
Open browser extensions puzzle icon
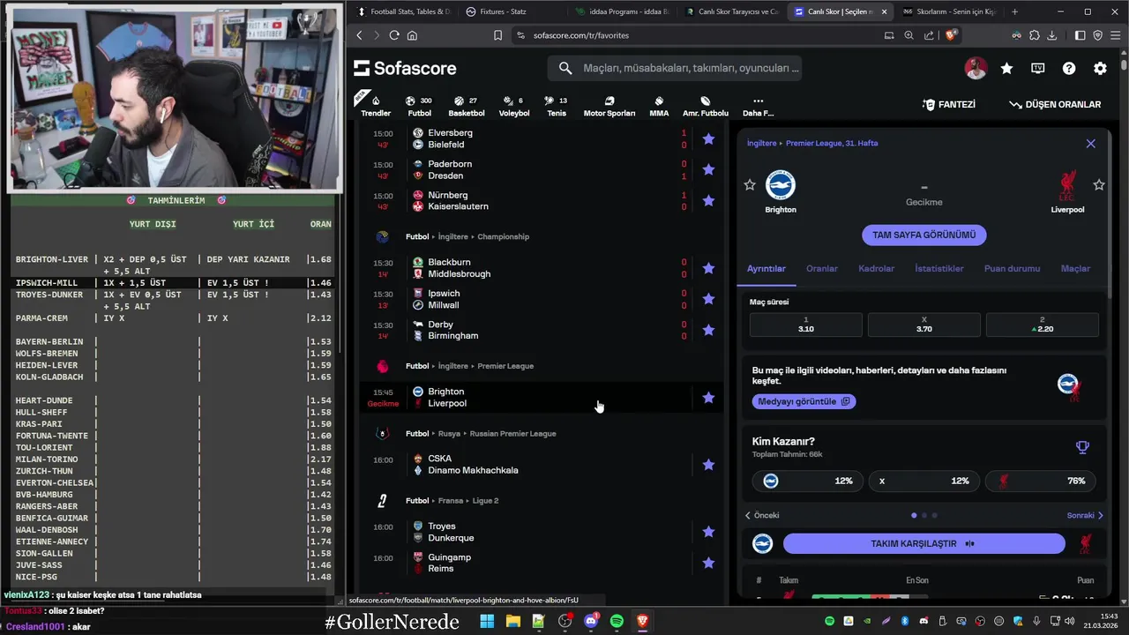(1034, 35)
